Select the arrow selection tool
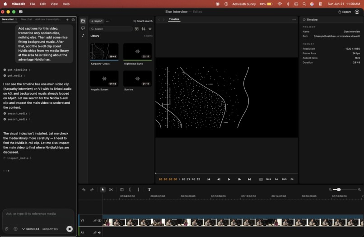The image size is (364, 237). click(103, 190)
